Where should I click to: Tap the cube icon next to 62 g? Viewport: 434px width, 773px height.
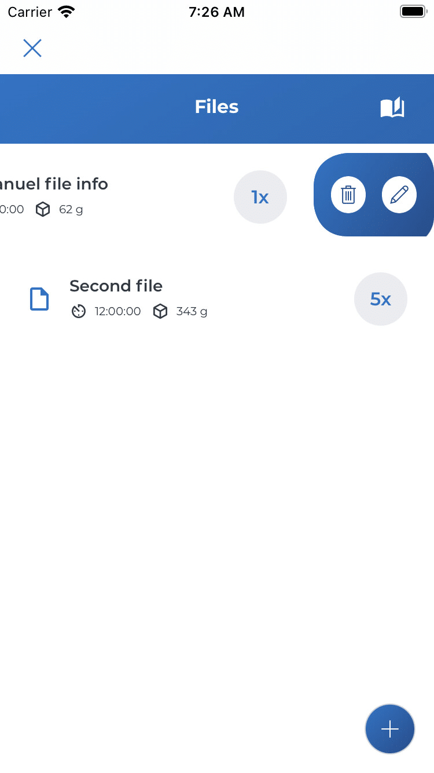click(x=43, y=210)
